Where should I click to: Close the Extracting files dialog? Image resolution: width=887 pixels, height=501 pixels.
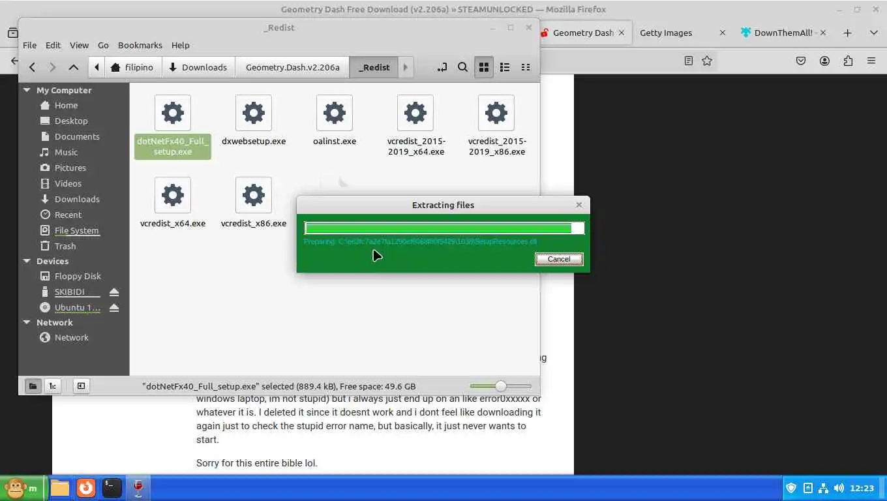tap(579, 205)
